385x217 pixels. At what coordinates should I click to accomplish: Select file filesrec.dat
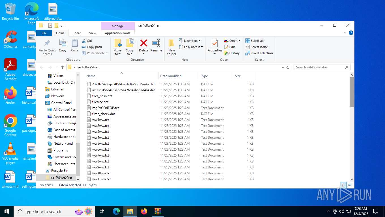point(100,102)
